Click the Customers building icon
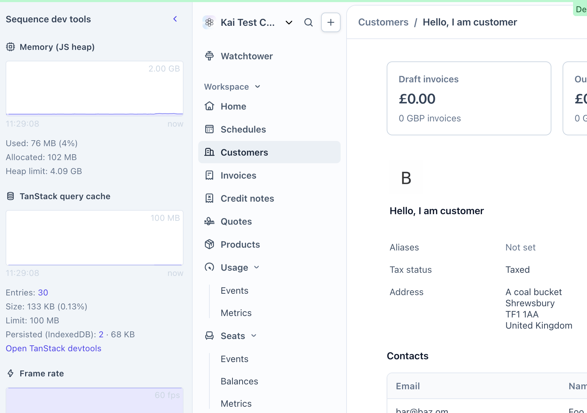The image size is (587, 413). pyautogui.click(x=209, y=152)
